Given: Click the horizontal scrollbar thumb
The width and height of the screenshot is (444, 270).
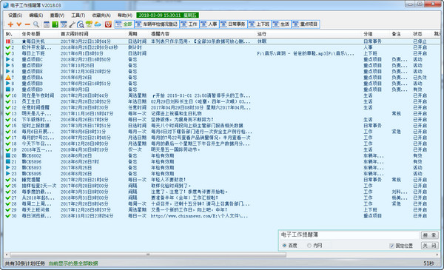Looking at the screenshot, I should tap(148, 254).
